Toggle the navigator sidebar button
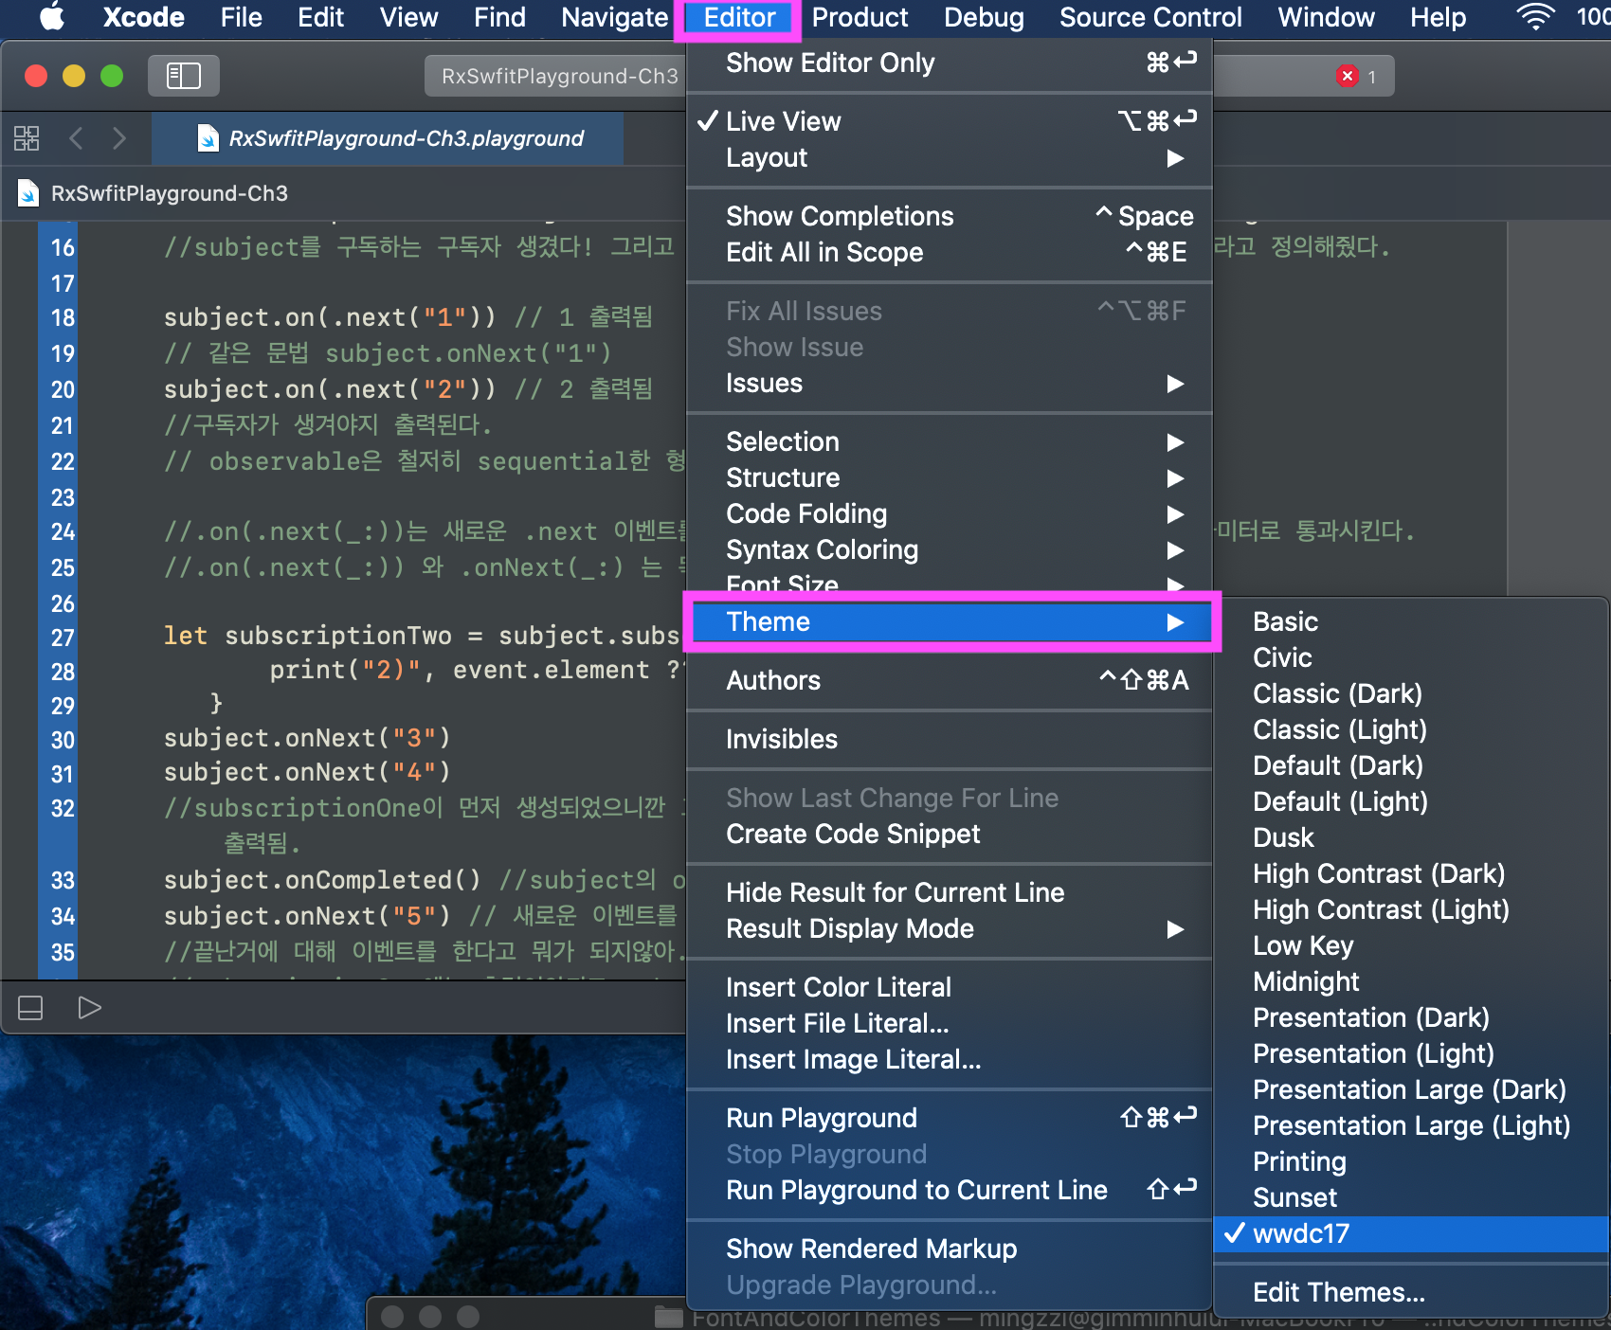Viewport: 1611px width, 1330px height. pos(184,76)
